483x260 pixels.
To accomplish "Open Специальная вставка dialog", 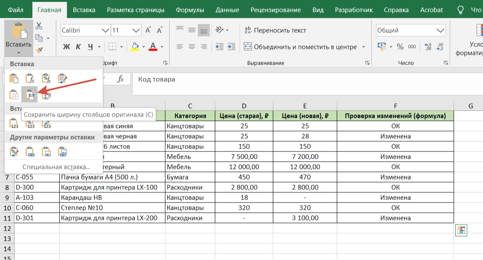I will pos(56,167).
